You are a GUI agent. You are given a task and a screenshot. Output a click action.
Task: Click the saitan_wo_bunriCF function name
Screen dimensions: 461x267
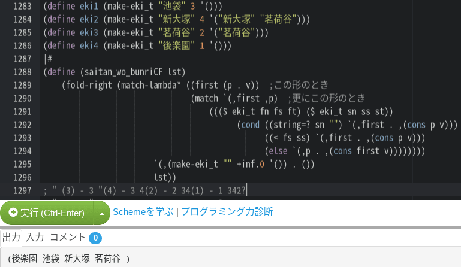point(123,72)
